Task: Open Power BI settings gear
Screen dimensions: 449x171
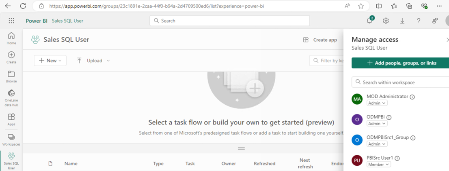Action: tap(386, 21)
